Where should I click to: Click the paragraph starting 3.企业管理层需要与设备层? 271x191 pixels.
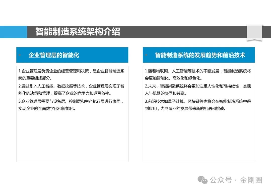[x=71, y=105]
